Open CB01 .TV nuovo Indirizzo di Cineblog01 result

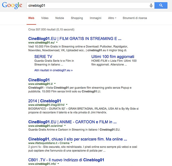(x=66, y=160)
